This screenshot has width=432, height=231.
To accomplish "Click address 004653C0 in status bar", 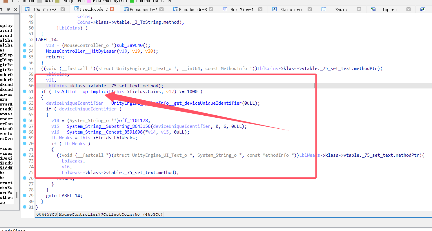I will (x=46, y=215).
